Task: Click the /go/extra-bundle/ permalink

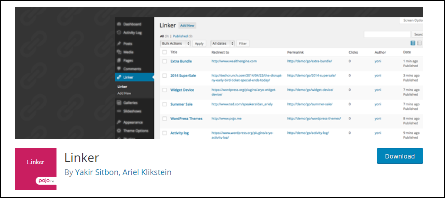Action: tap(309, 61)
